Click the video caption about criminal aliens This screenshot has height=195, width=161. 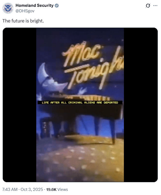[x=80, y=103]
